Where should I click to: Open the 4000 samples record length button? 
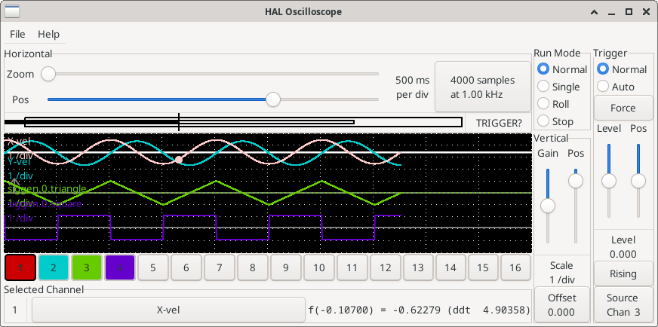[x=482, y=87]
